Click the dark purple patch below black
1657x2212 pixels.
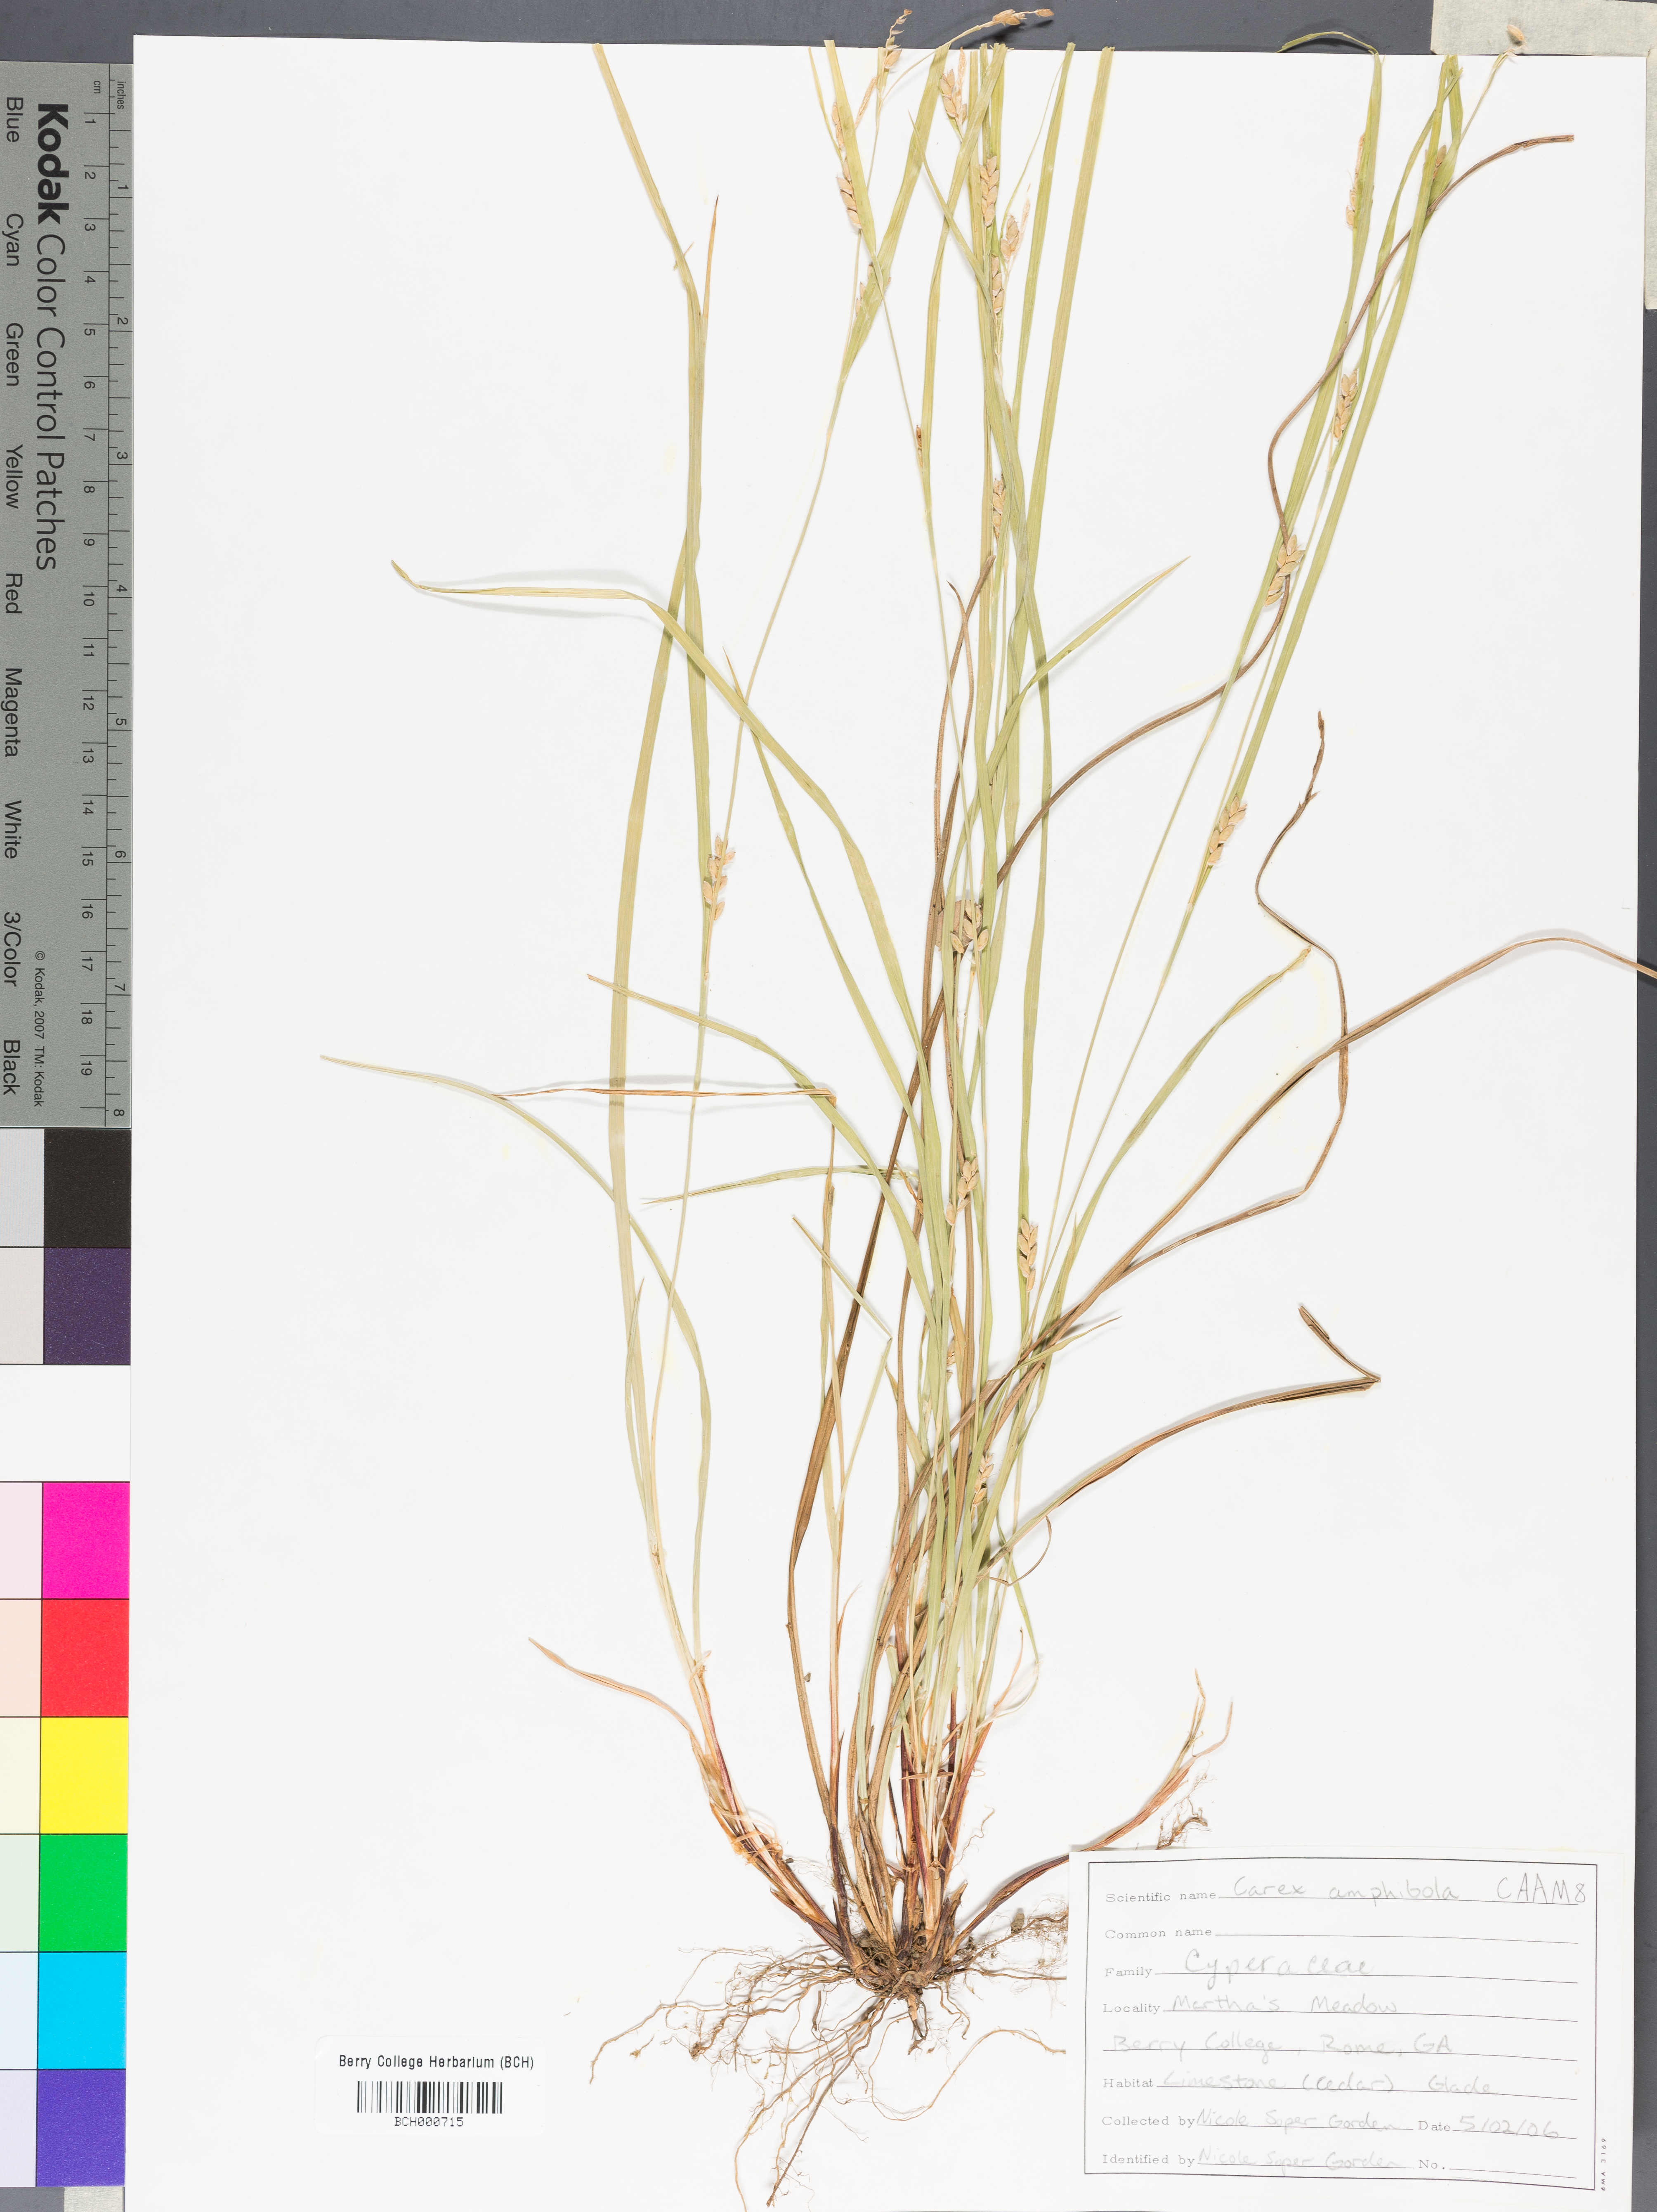click(x=87, y=1305)
